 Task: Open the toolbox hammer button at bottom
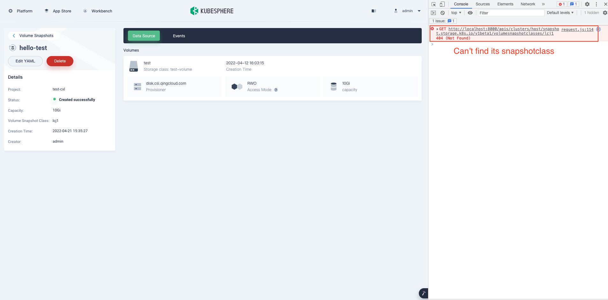[424, 293]
